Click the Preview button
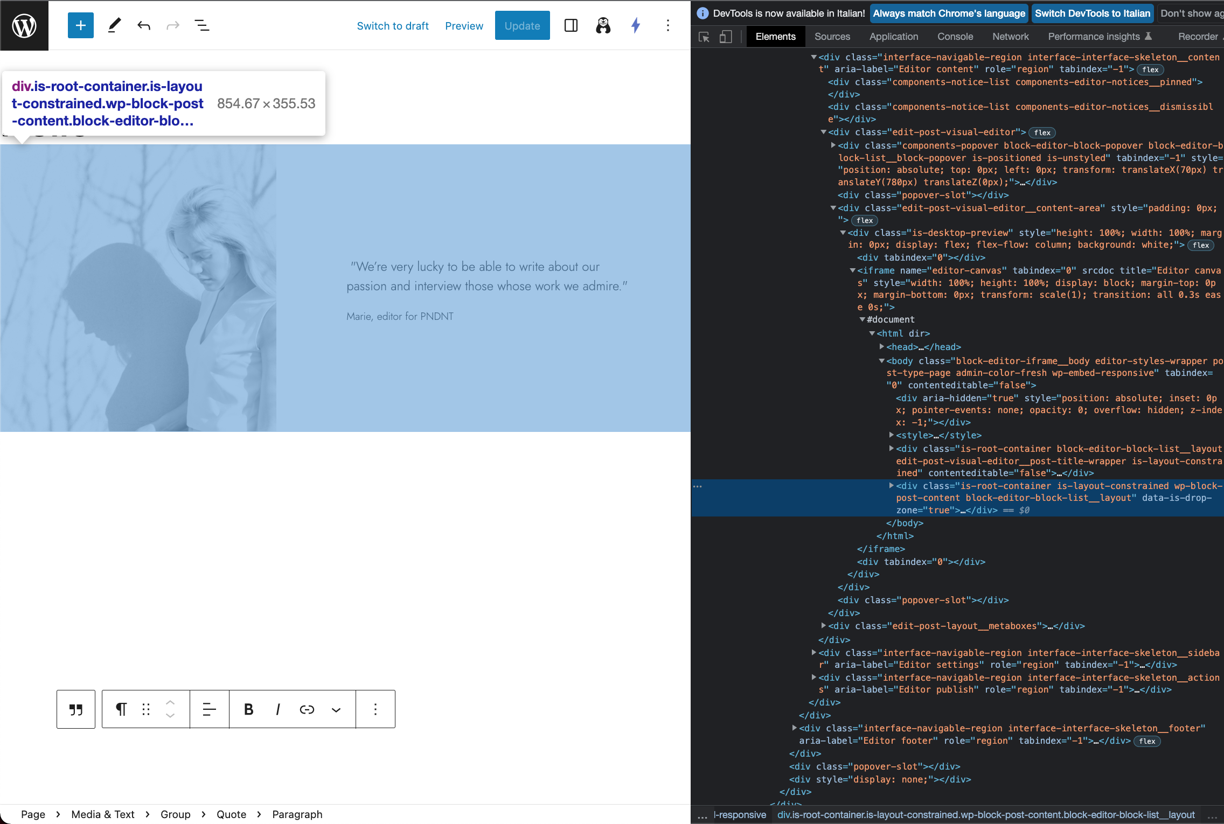The image size is (1224, 824). (464, 26)
